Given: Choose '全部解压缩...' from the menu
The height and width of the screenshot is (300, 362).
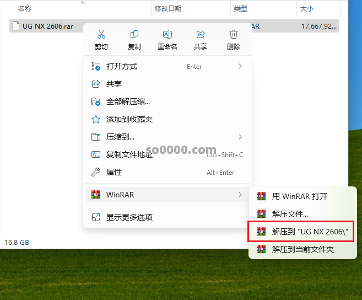Looking at the screenshot, I should coord(168,101).
